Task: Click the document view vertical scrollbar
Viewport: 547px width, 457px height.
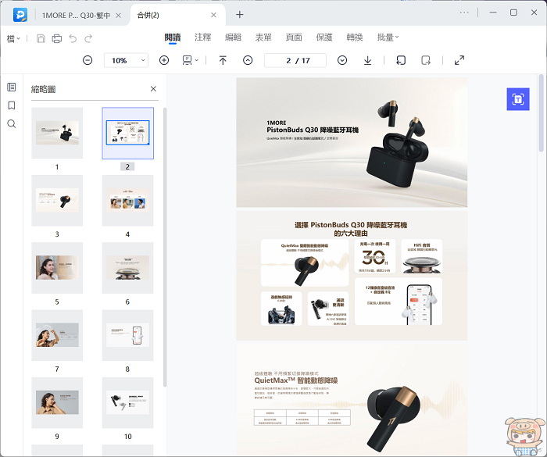Action: [541, 113]
